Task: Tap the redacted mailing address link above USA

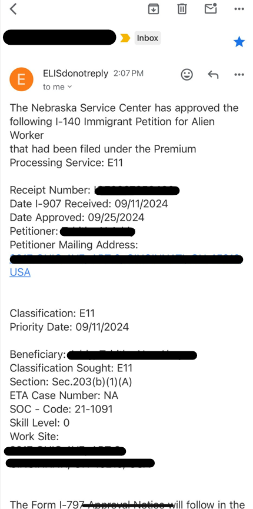Action: [126, 259]
